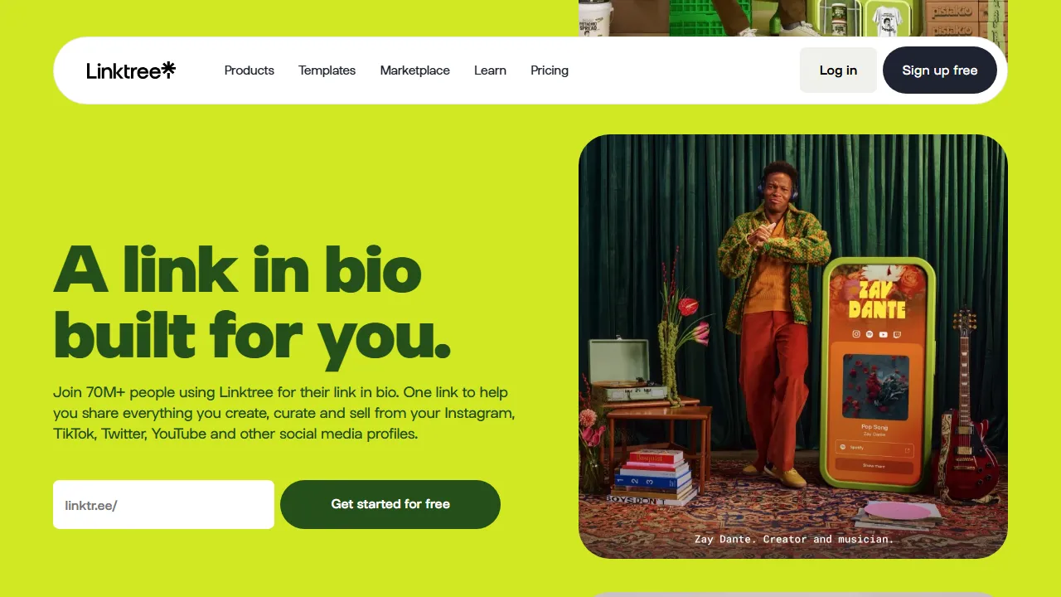Click the product image strip above the navbar
1061x597 pixels.
(793, 18)
